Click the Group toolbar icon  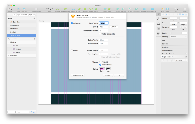pos(19,9)
